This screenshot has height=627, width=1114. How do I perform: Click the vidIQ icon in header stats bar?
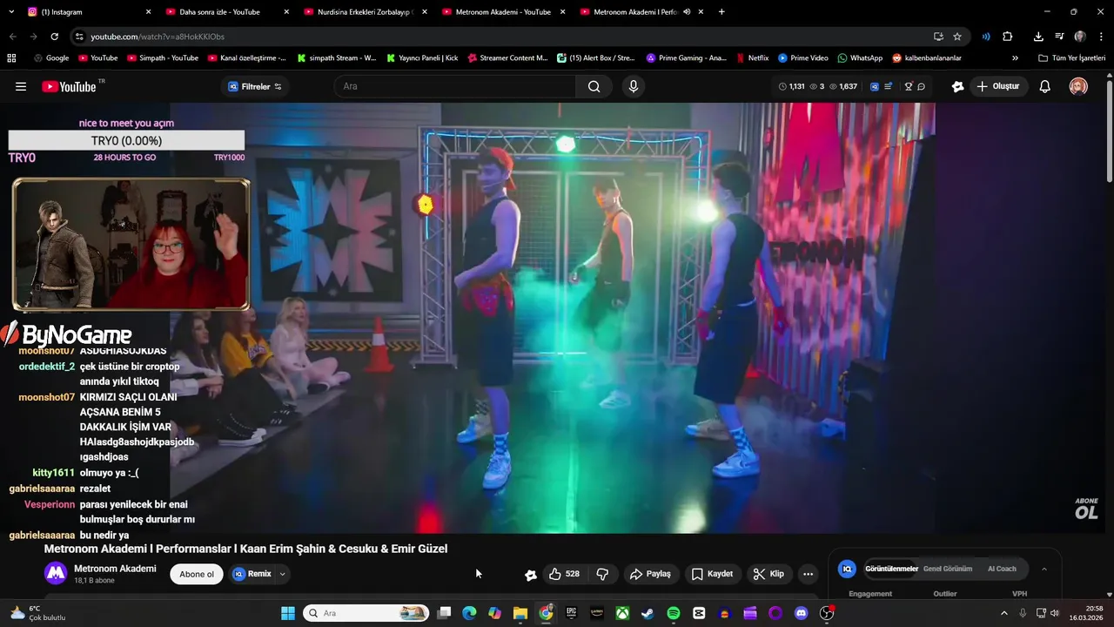tap(875, 86)
